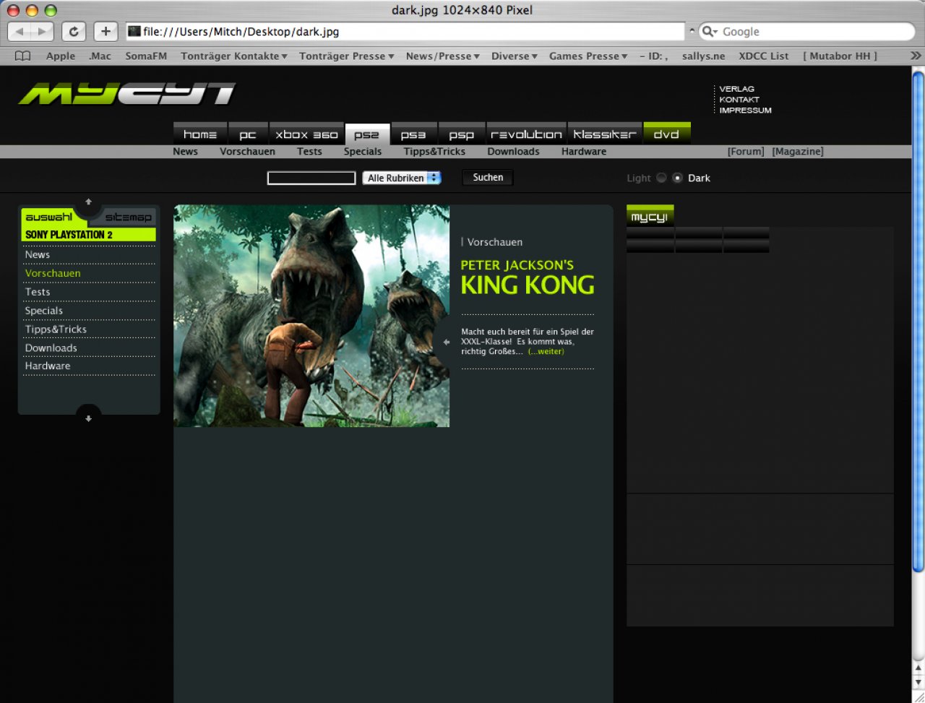Follow the (...weiter) link
Viewport: 925px width, 703px height.
click(546, 352)
